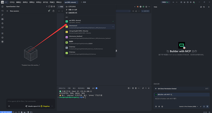Open notifications bell in status bar
The width and height of the screenshot is (212, 113).
point(210,112)
